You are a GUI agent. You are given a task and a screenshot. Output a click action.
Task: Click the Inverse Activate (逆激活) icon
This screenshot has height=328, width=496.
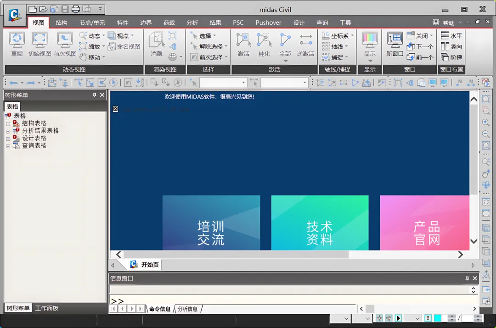point(305,44)
